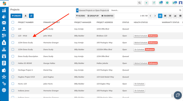Open the user profile avatar
183x101 pixels.
pos(181,3)
